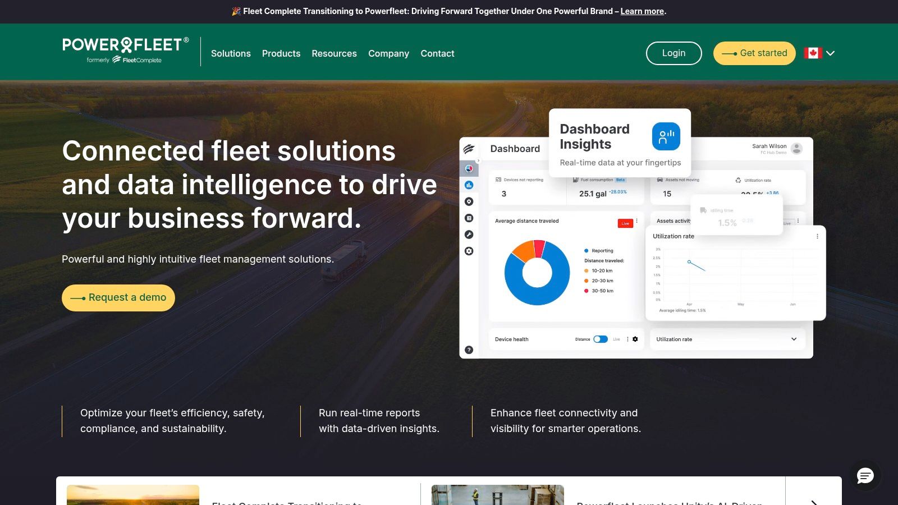Click the blue Reporting legend dot
898x505 pixels.
587,251
